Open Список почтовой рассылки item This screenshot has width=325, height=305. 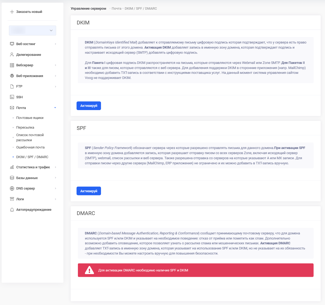coord(30,137)
